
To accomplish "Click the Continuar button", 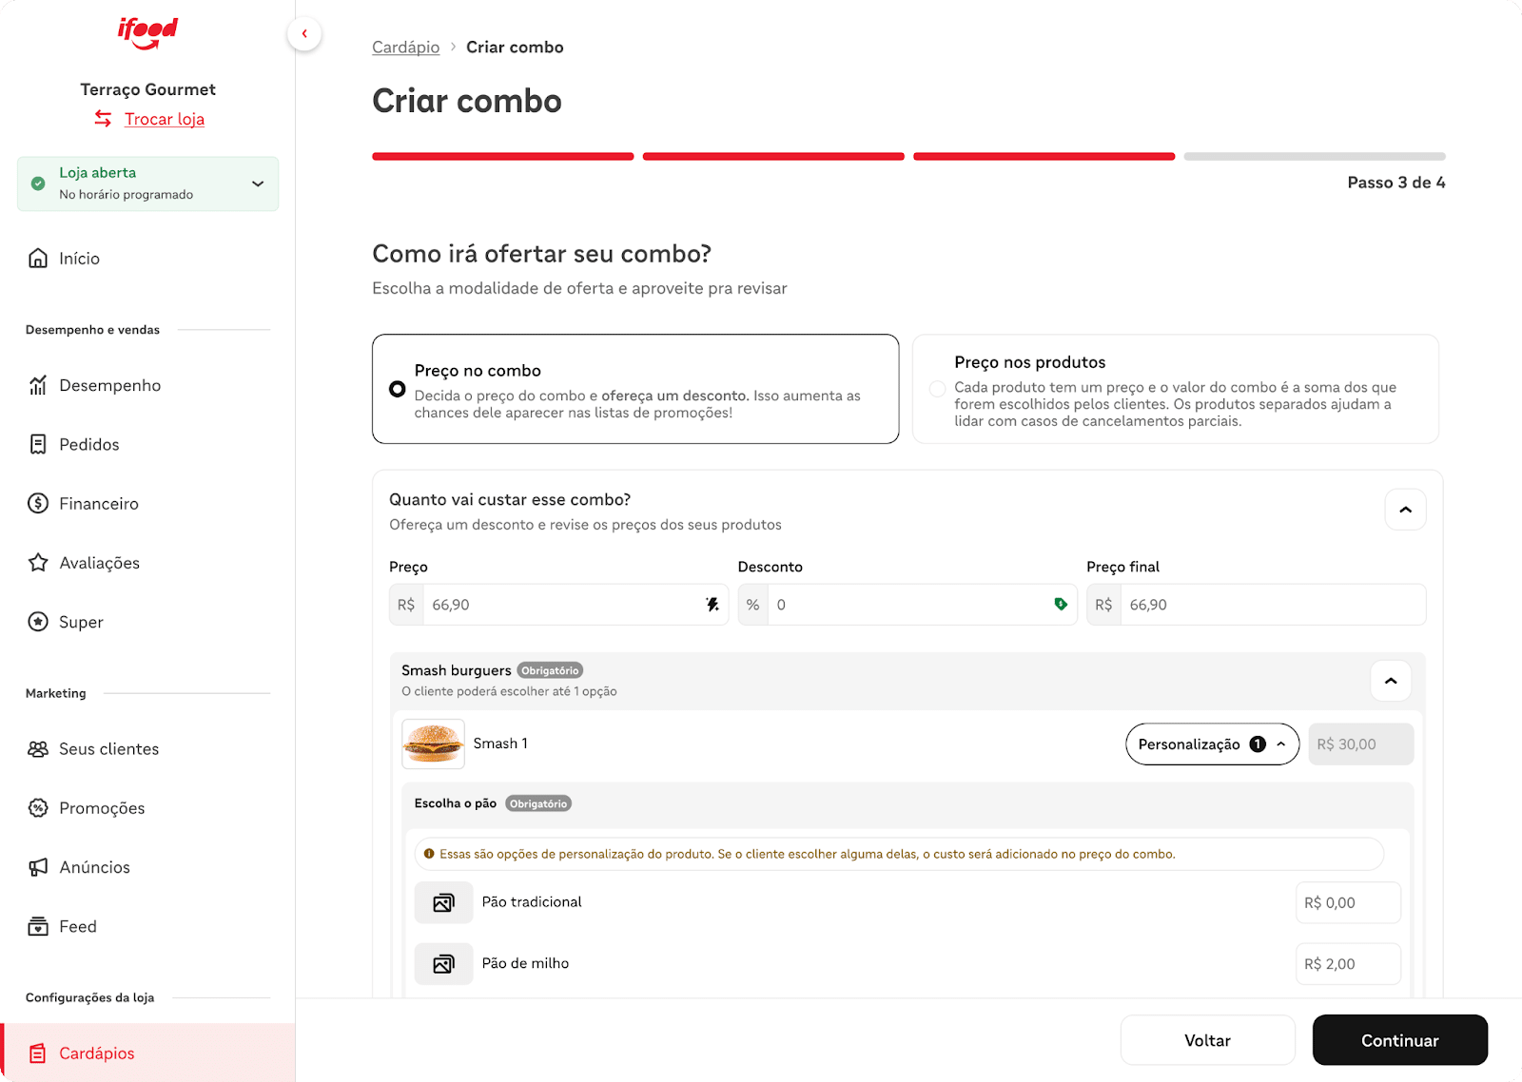I will point(1399,1040).
